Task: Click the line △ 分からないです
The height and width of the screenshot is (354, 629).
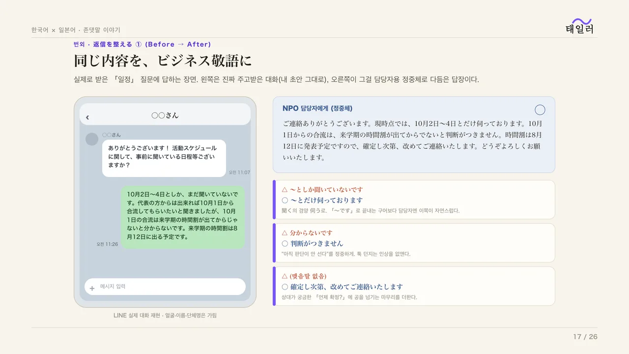Action: click(307, 233)
